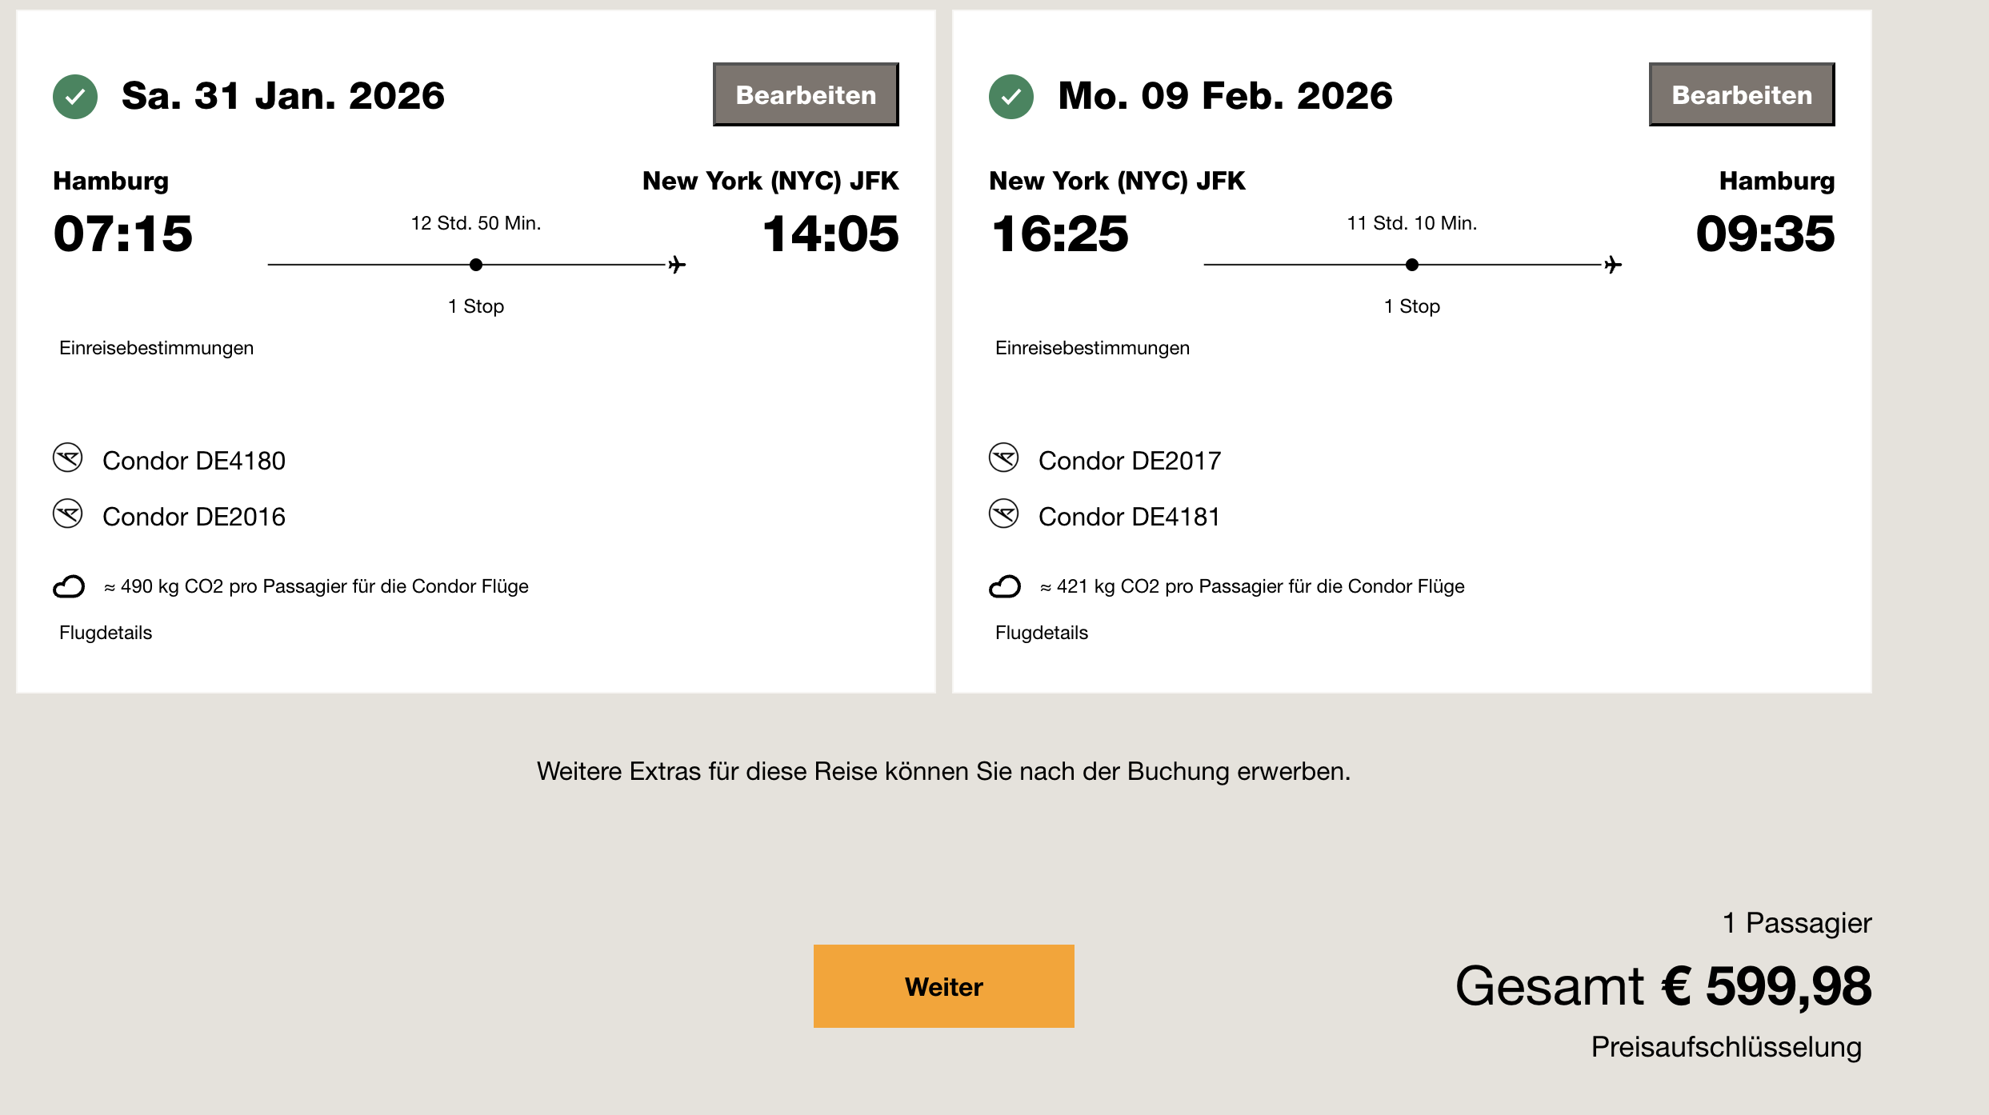The width and height of the screenshot is (1989, 1115).
Task: Click the green checkmark beside Mo. 09 Feb. 2026
Action: [1011, 97]
